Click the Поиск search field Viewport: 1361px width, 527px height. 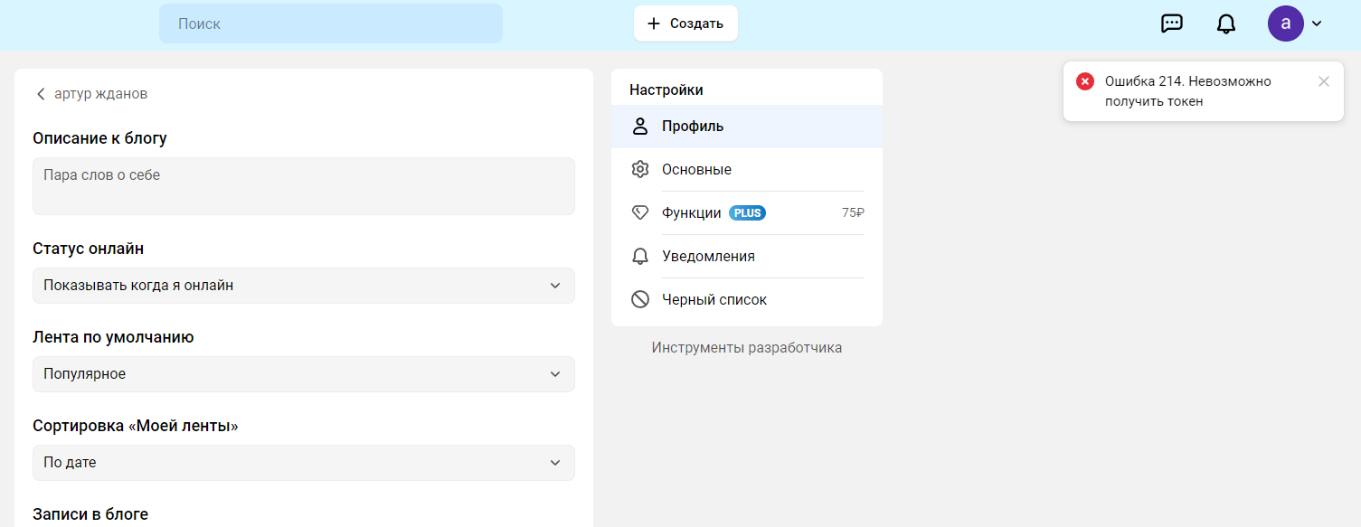tap(331, 24)
